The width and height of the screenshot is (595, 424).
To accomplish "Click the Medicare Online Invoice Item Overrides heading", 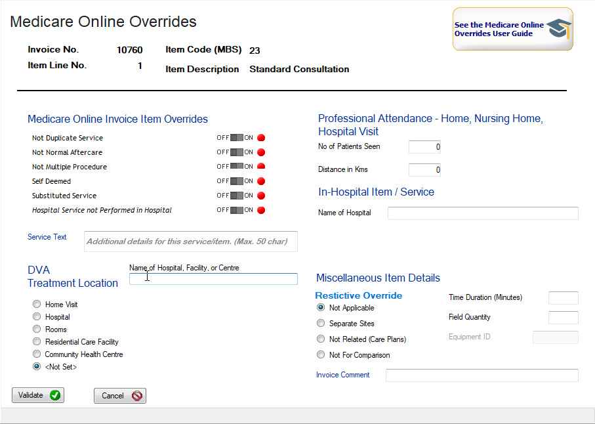I will [x=117, y=119].
